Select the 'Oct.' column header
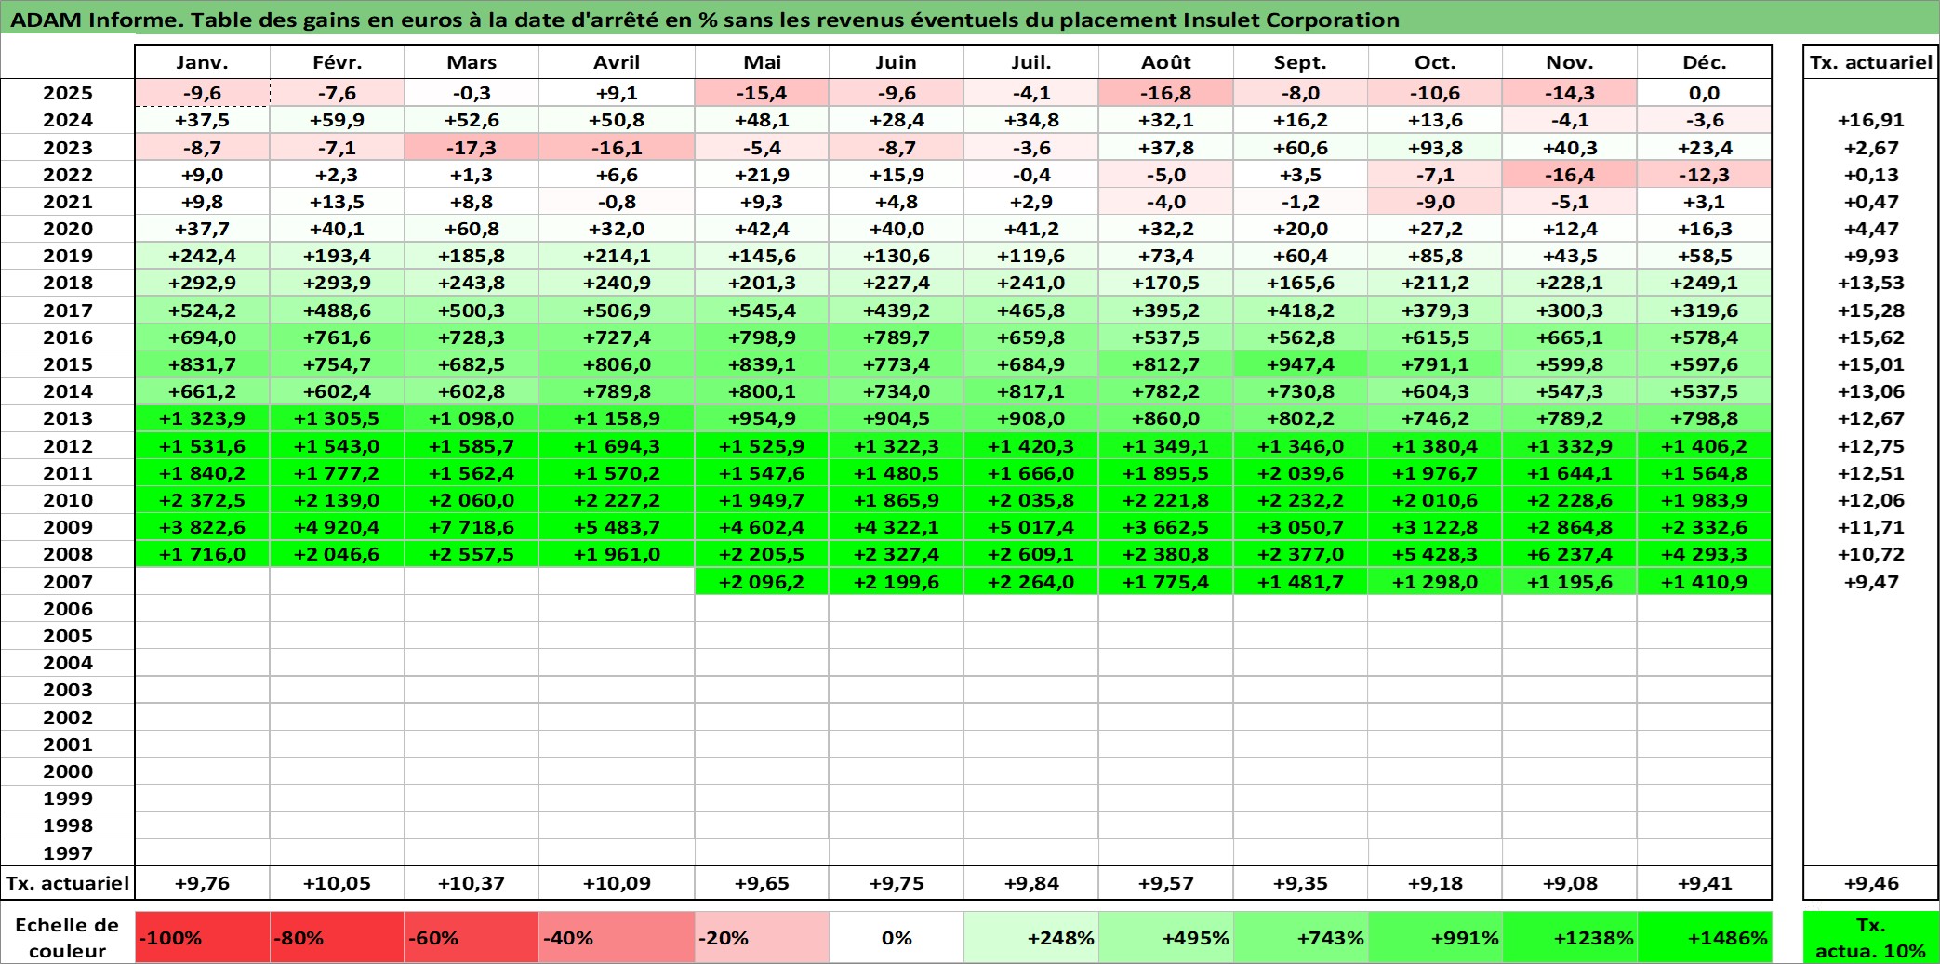The image size is (1940, 964). [x=1435, y=62]
